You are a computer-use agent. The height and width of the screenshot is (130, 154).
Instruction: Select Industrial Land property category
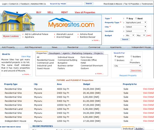[x=44, y=66]
